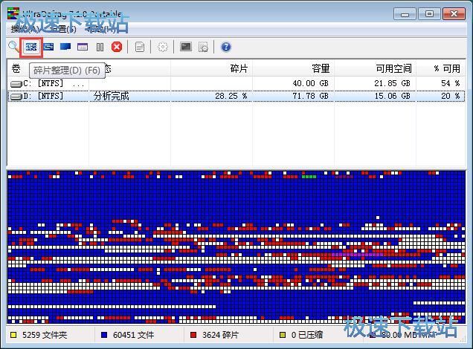Click the 40.00 GB capacity cell
Screen dimensions: 473x349
pyautogui.click(x=310, y=83)
